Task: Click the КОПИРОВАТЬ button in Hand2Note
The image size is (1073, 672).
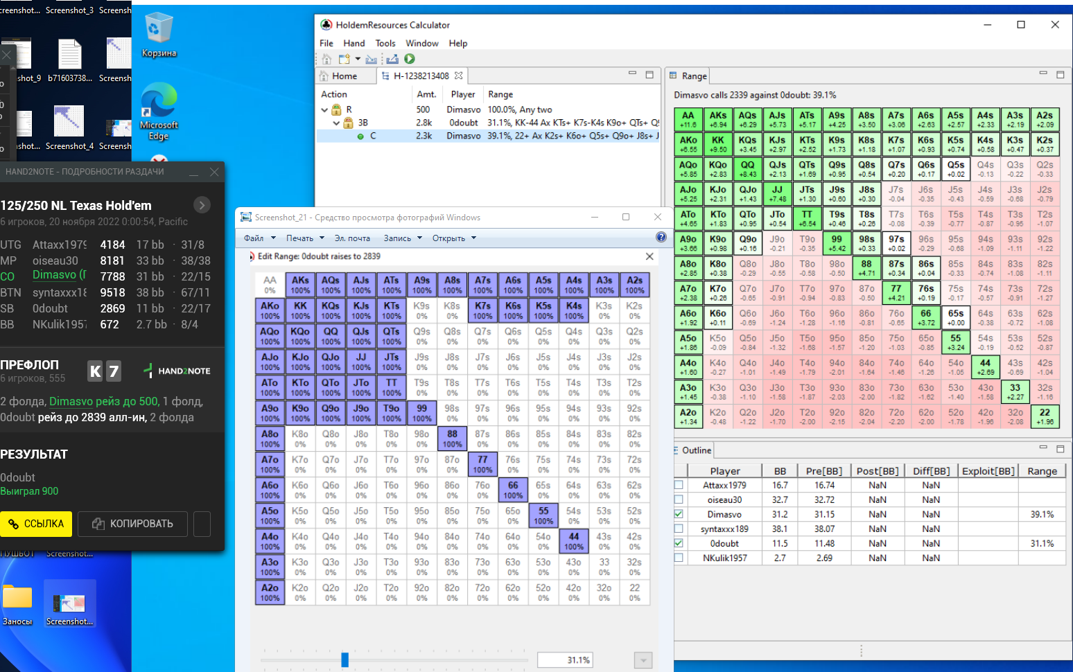Action: [133, 524]
